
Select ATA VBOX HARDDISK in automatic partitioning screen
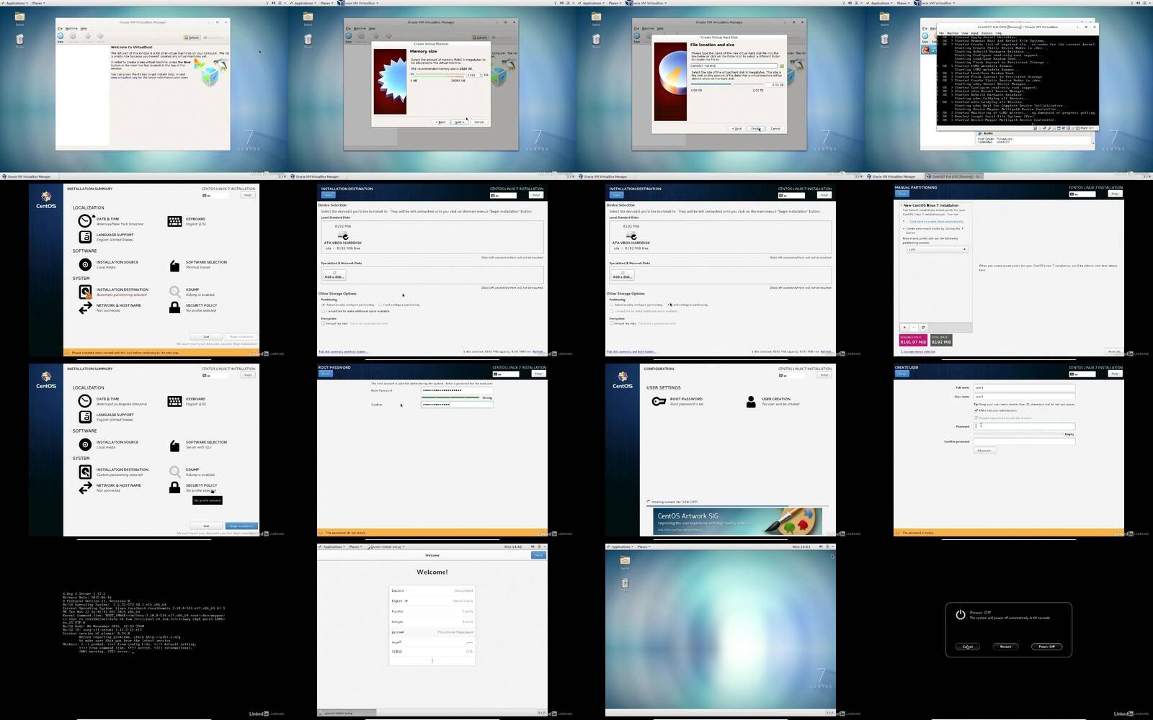pos(343,237)
